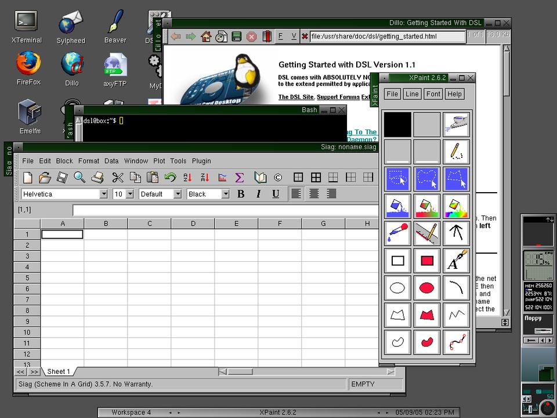Pick the eyedropper tool in XPaint
This screenshot has width=557, height=418.
397,233
